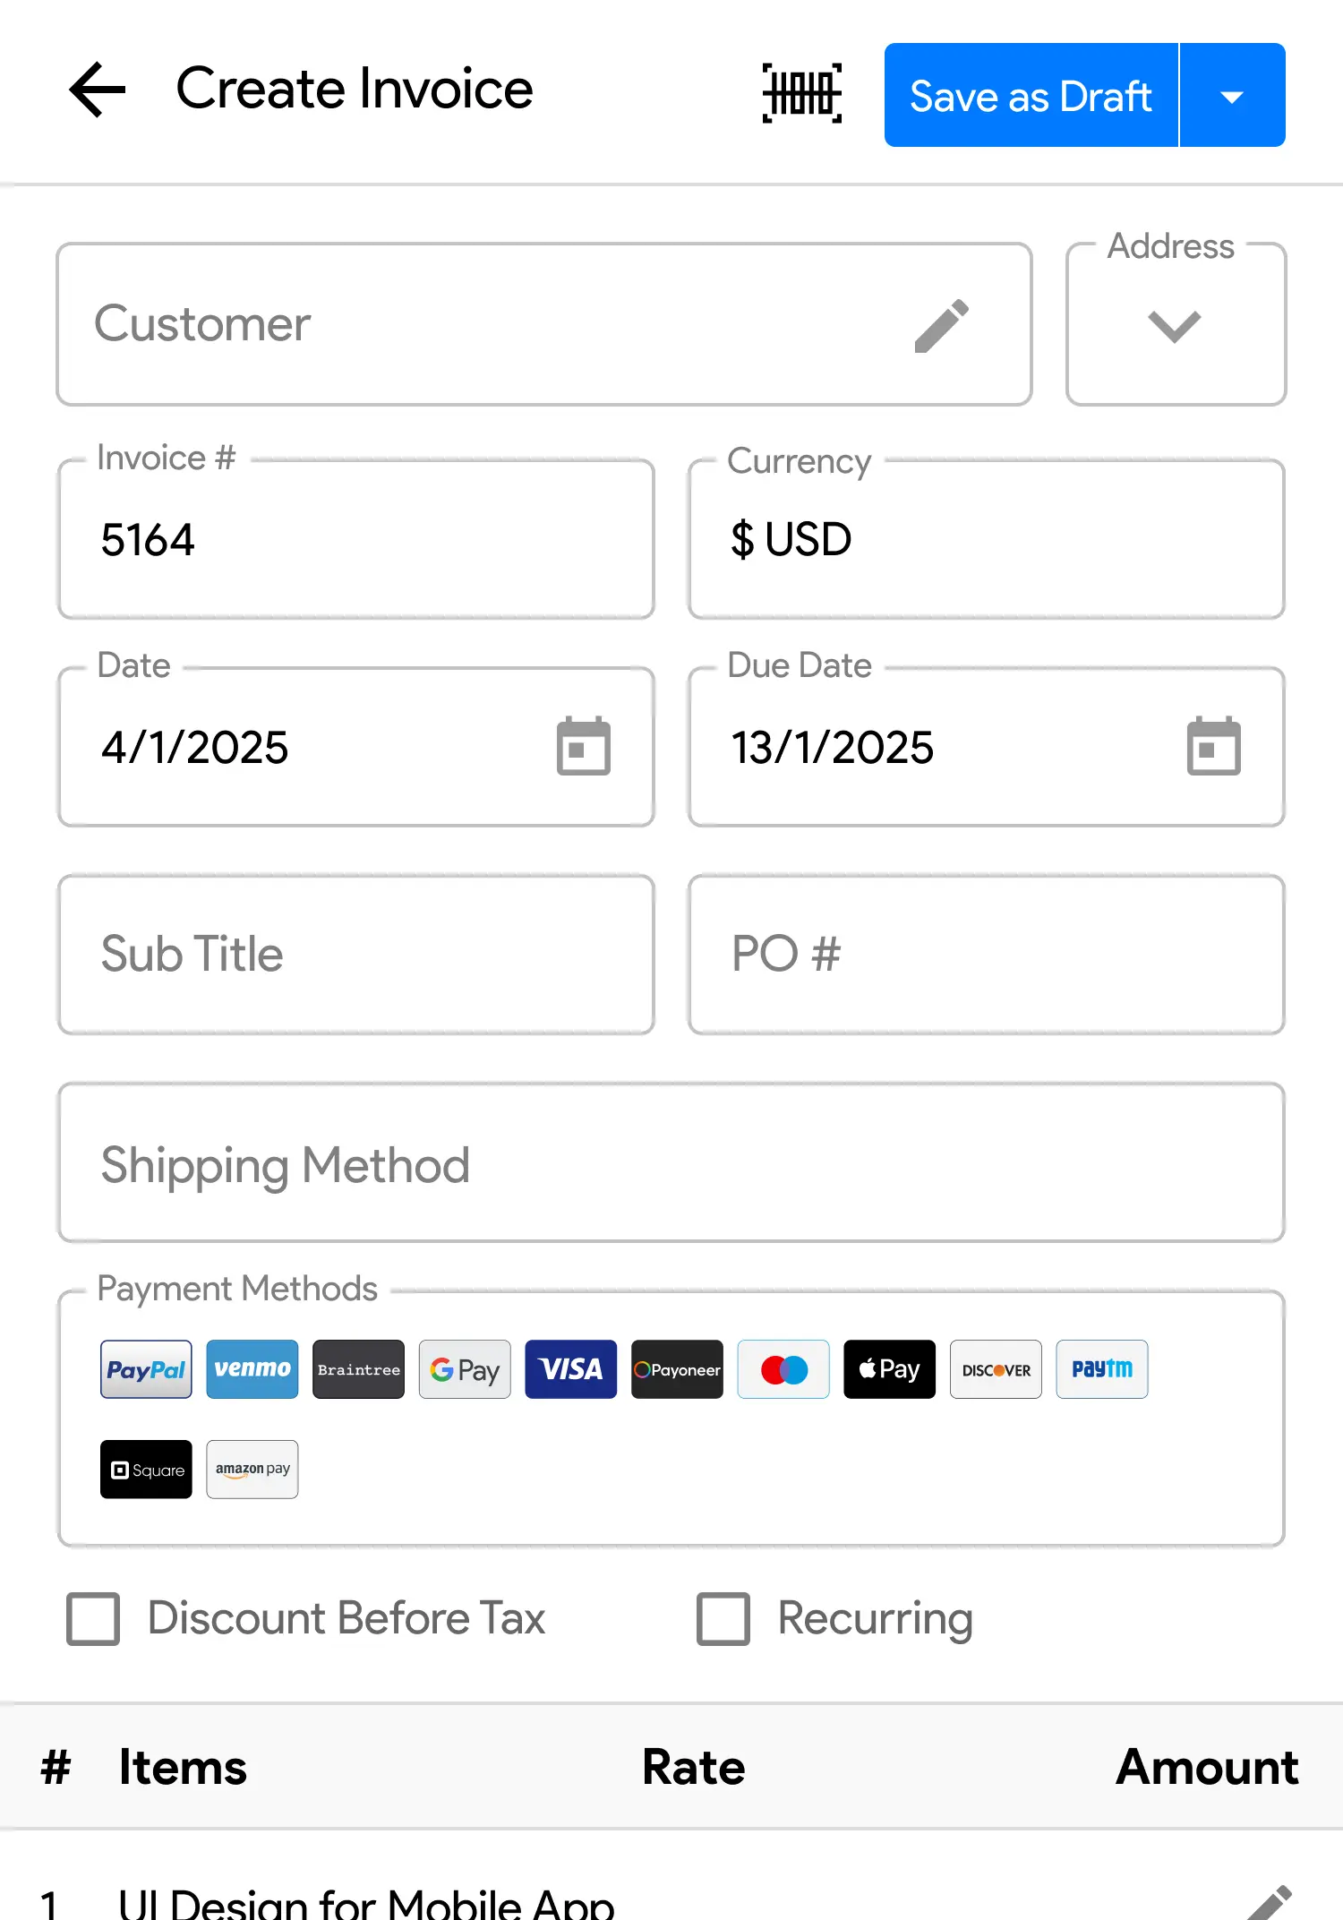Click the Rate column header
The image size is (1343, 1920).
click(x=694, y=1767)
